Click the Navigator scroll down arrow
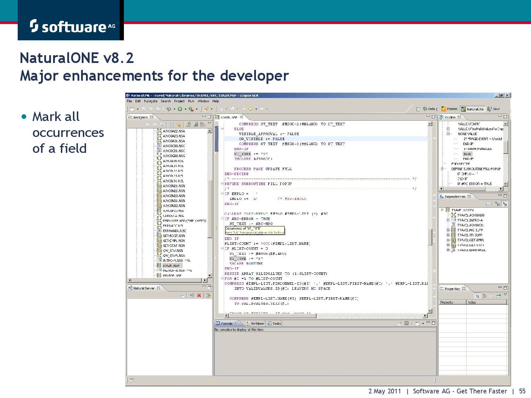The image size is (531, 398). pyautogui.click(x=210, y=275)
